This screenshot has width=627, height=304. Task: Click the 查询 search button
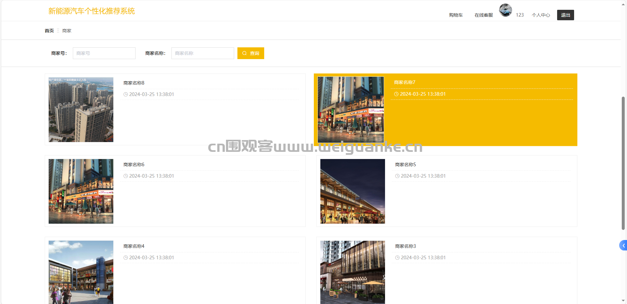(x=250, y=53)
